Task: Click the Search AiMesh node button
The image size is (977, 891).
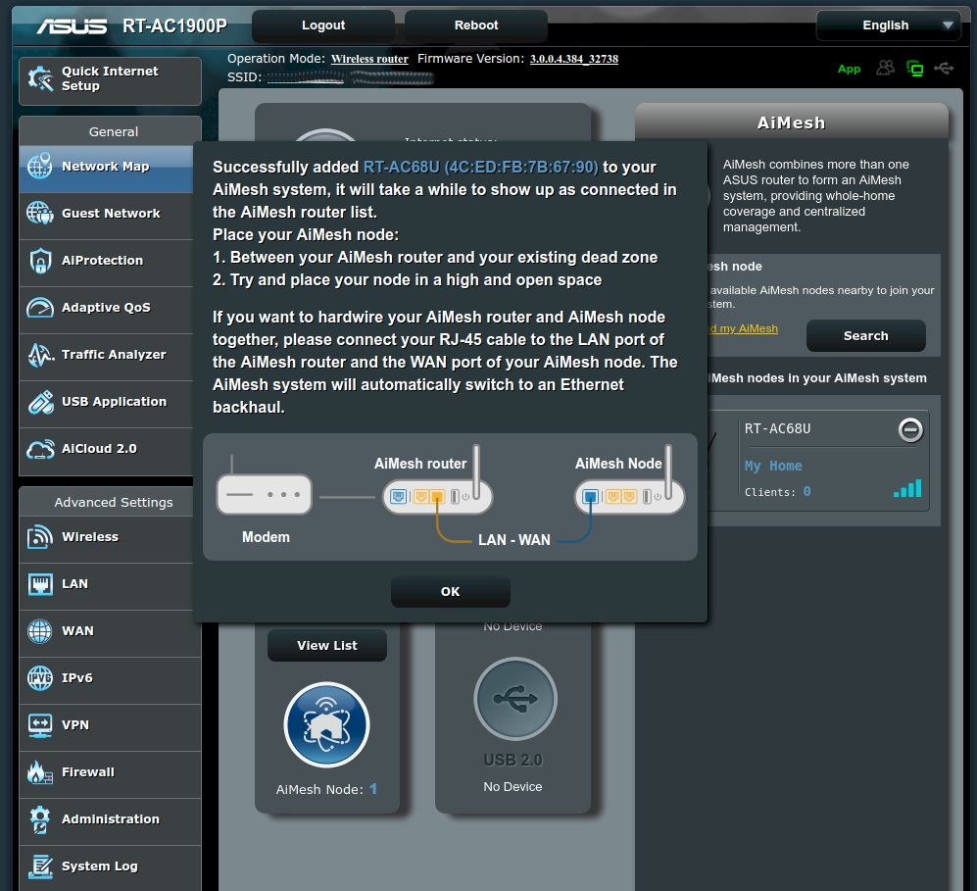Action: 865,336
